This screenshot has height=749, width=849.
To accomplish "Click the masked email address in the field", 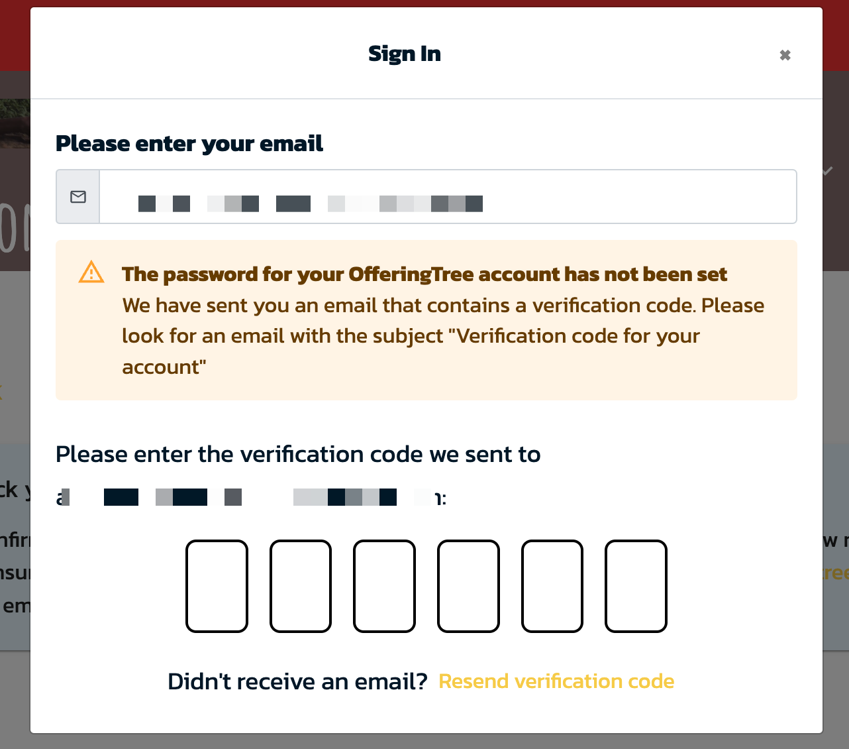I will (311, 203).
